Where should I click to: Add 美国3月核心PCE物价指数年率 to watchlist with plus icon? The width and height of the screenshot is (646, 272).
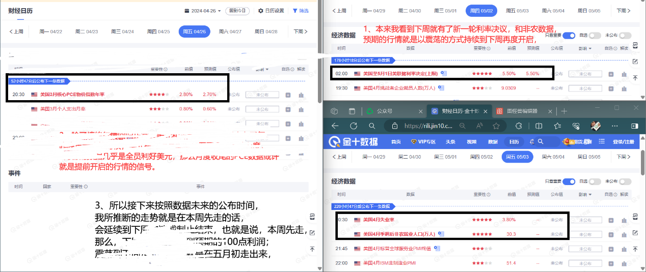tap(288, 95)
